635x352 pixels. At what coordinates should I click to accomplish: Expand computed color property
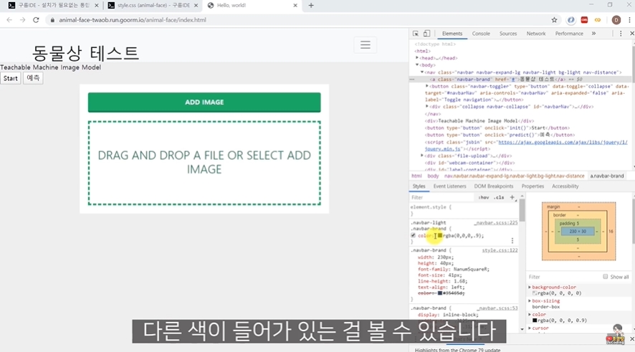(x=530, y=314)
